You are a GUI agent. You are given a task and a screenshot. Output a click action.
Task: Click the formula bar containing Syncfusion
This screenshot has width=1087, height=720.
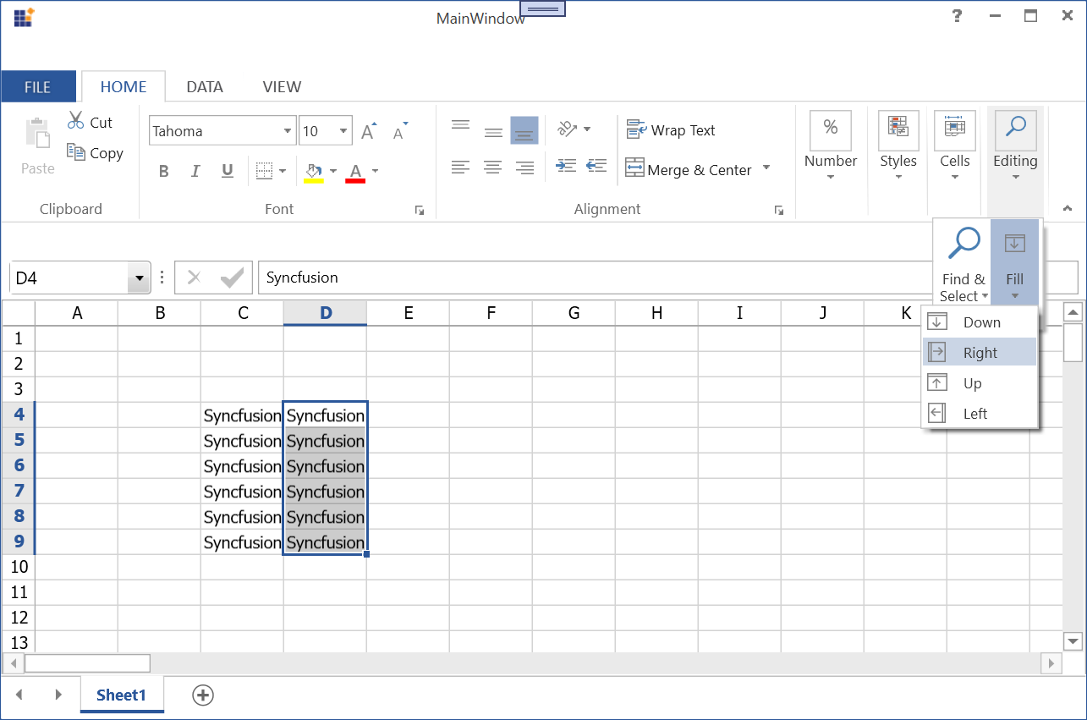(x=592, y=278)
